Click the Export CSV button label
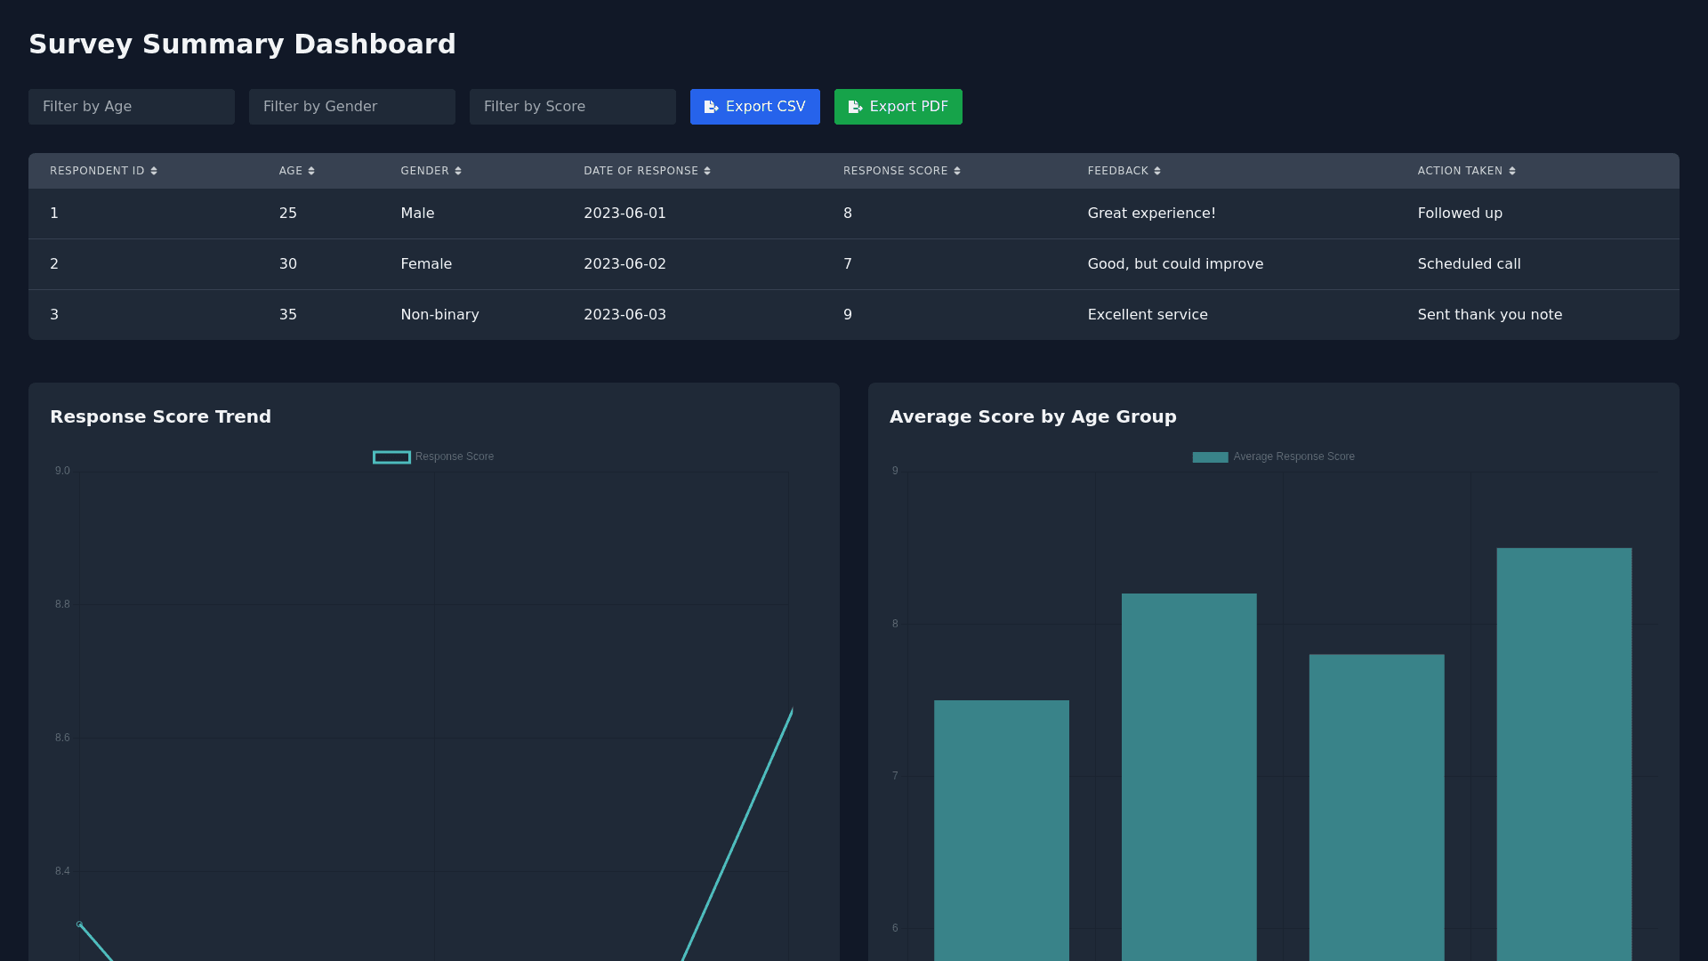The height and width of the screenshot is (961, 1708). 765,107
